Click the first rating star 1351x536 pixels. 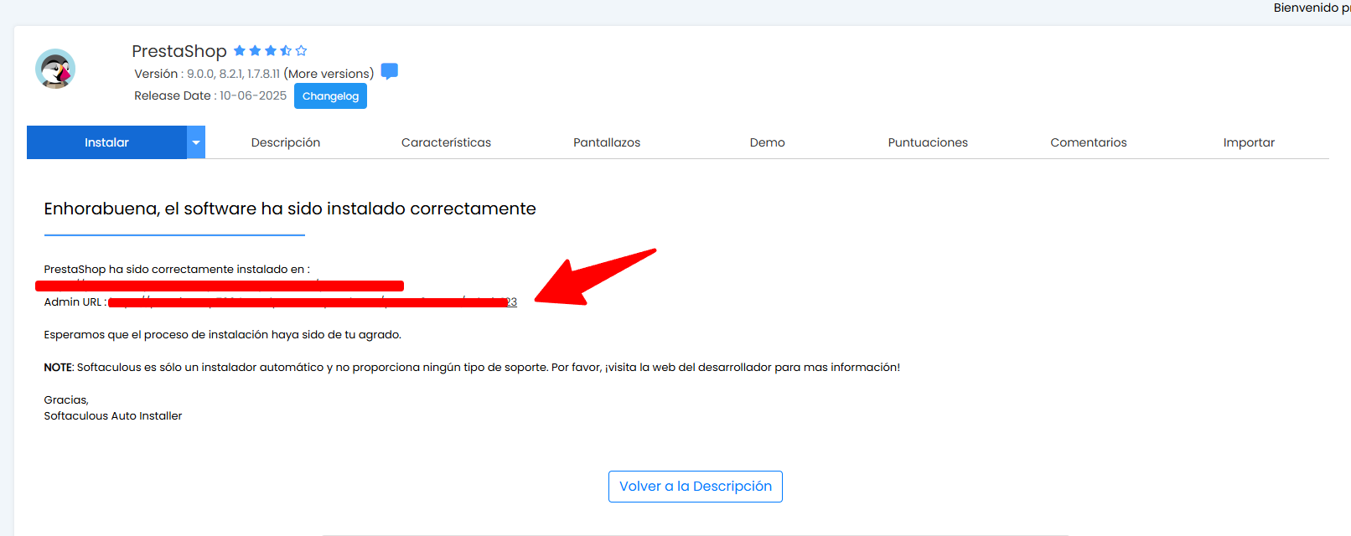coord(240,51)
